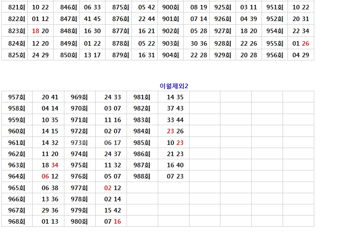This screenshot has height=246, width=338.
Task: Select numbers 07 16 beside 980회
Action: point(113,221)
